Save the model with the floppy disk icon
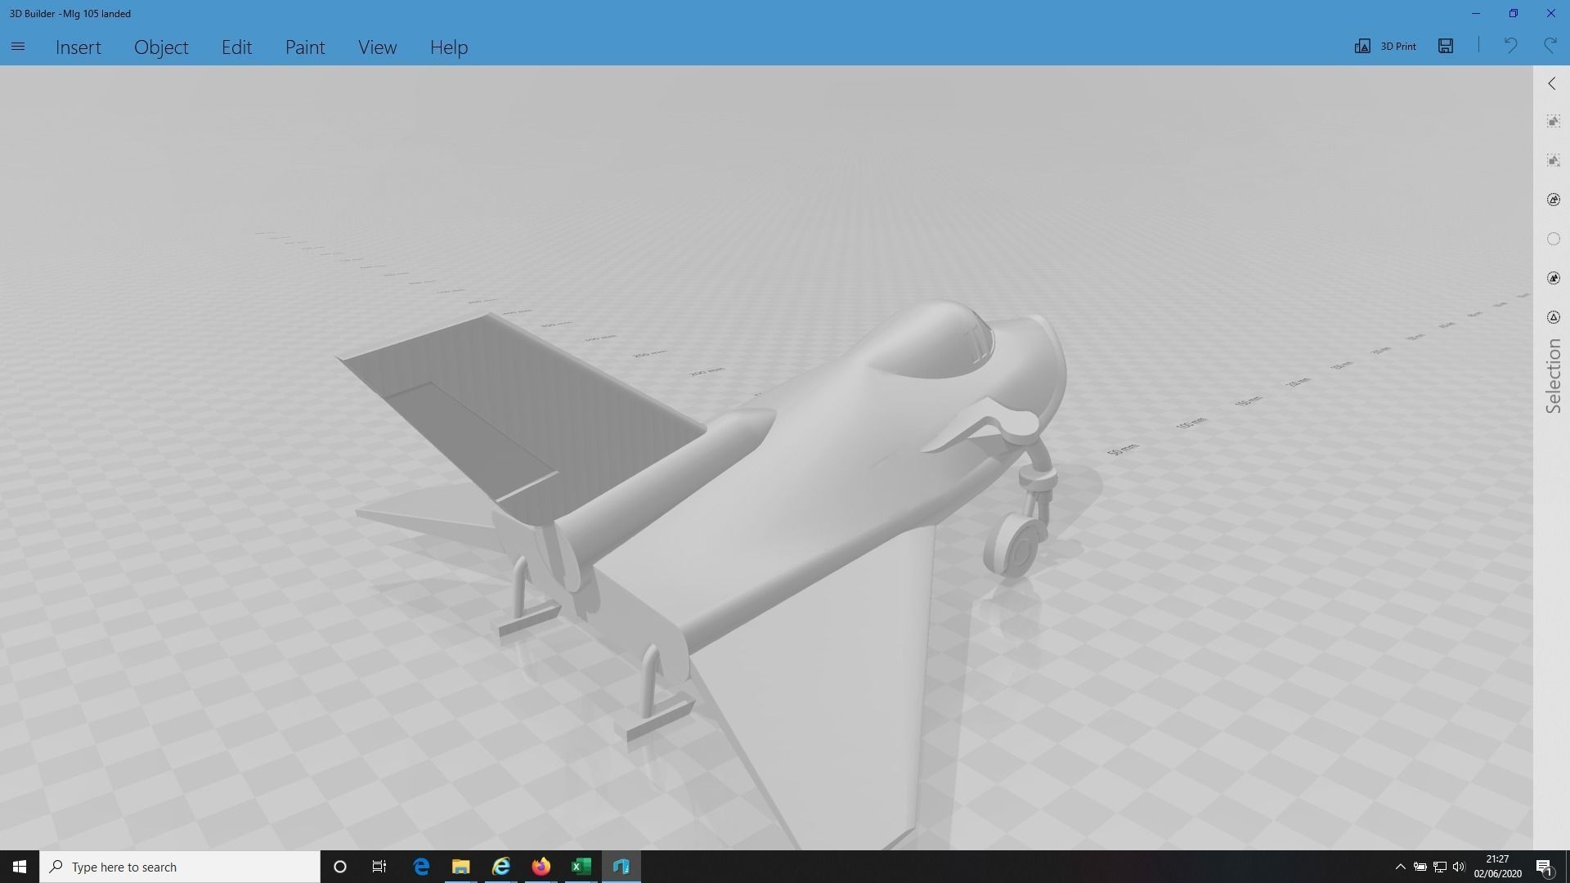Viewport: 1570px width, 883px height. 1446,46
